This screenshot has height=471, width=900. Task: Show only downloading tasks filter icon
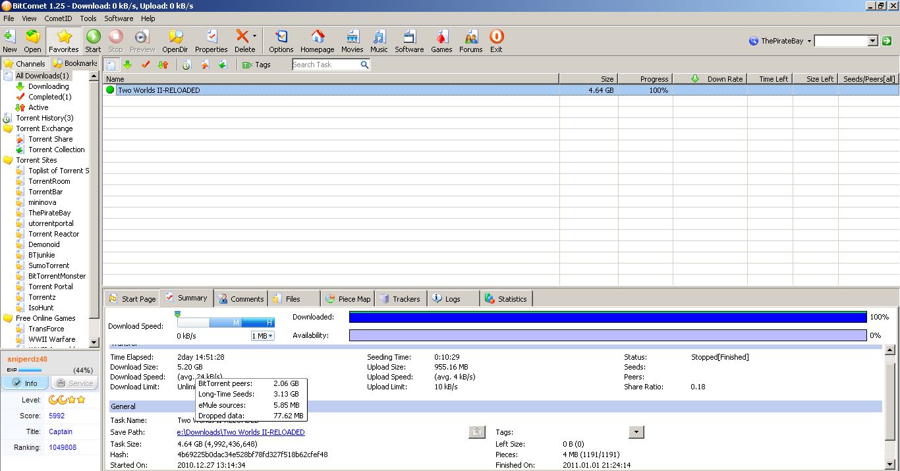(127, 65)
